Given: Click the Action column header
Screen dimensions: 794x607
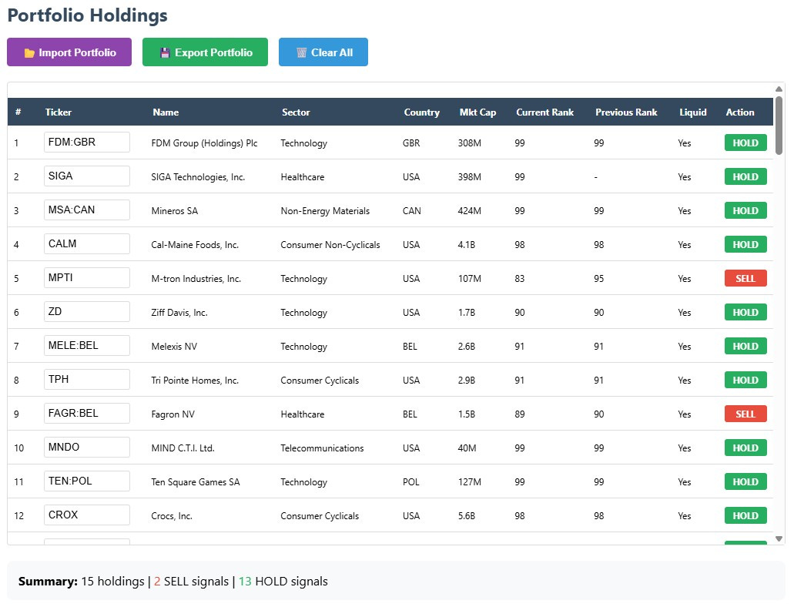Looking at the screenshot, I should click(740, 112).
